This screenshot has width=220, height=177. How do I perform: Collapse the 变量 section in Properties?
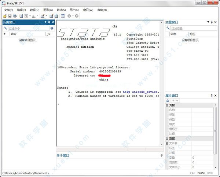coord(167,105)
